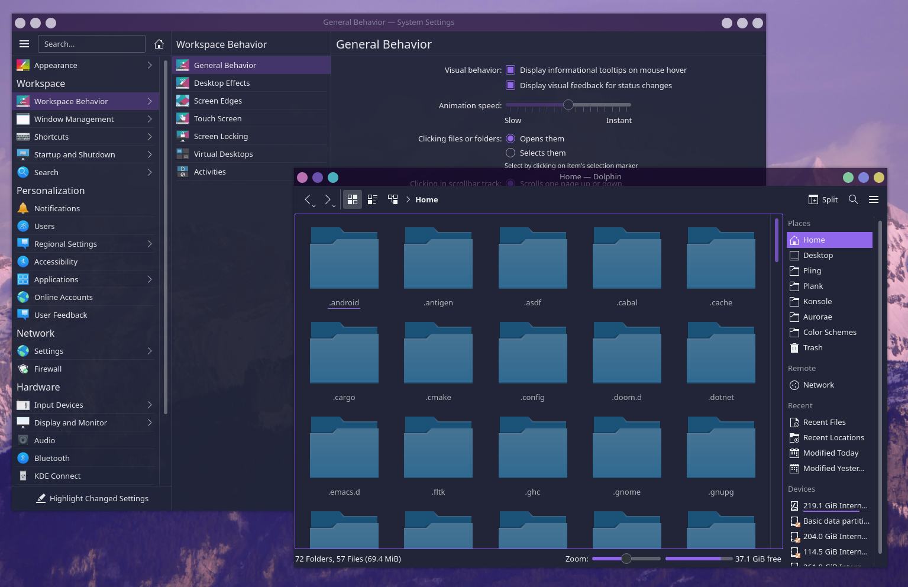The height and width of the screenshot is (587, 908).
Task: Open Users settings
Action: pos(86,226)
